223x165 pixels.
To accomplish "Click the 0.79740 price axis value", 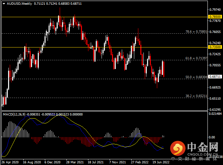I will [x=215, y=10].
